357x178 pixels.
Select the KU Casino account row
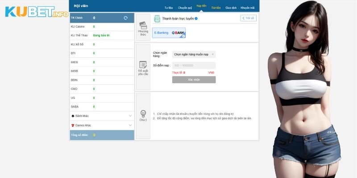click(102, 27)
